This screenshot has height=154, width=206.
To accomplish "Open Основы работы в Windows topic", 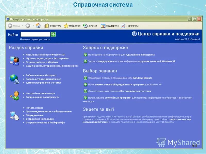I will 42,62.
